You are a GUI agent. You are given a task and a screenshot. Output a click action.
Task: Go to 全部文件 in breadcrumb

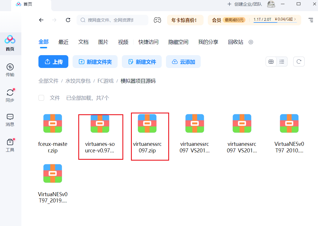coord(48,81)
